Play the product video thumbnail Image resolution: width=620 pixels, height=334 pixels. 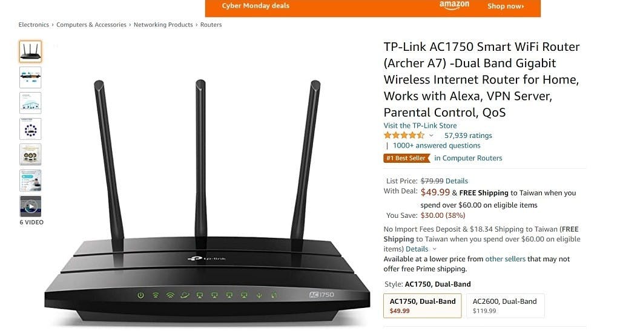pos(30,206)
